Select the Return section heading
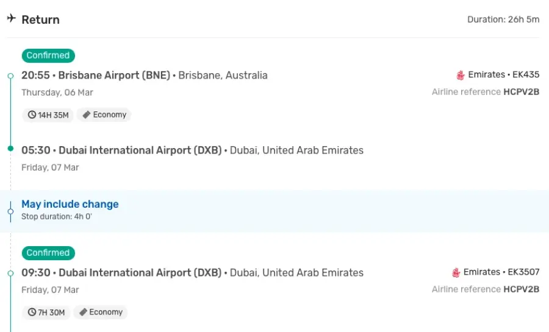 (41, 19)
